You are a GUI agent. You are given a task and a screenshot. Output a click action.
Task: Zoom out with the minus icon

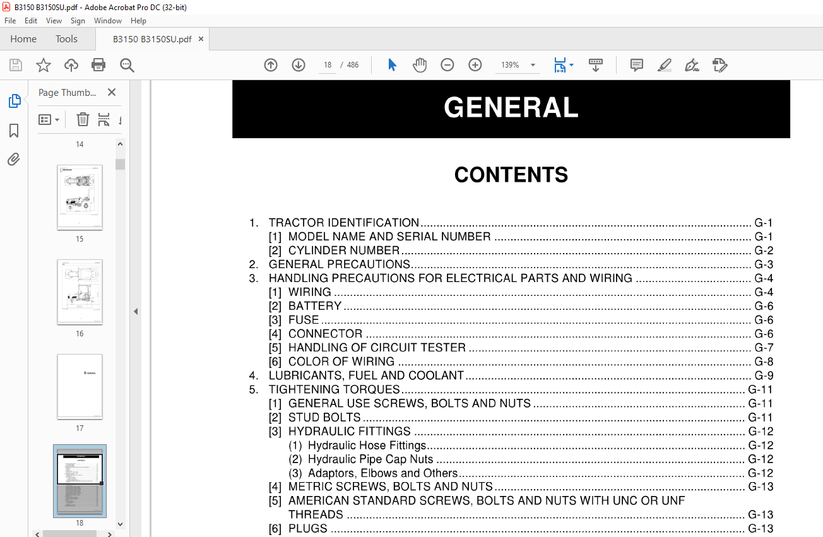click(x=447, y=65)
